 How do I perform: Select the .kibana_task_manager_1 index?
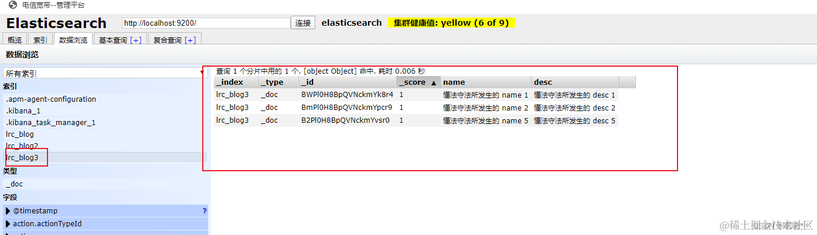(x=105, y=123)
